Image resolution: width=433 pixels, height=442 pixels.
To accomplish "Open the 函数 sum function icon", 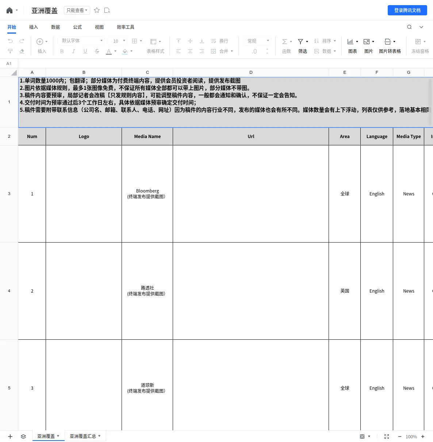I will point(287,46).
